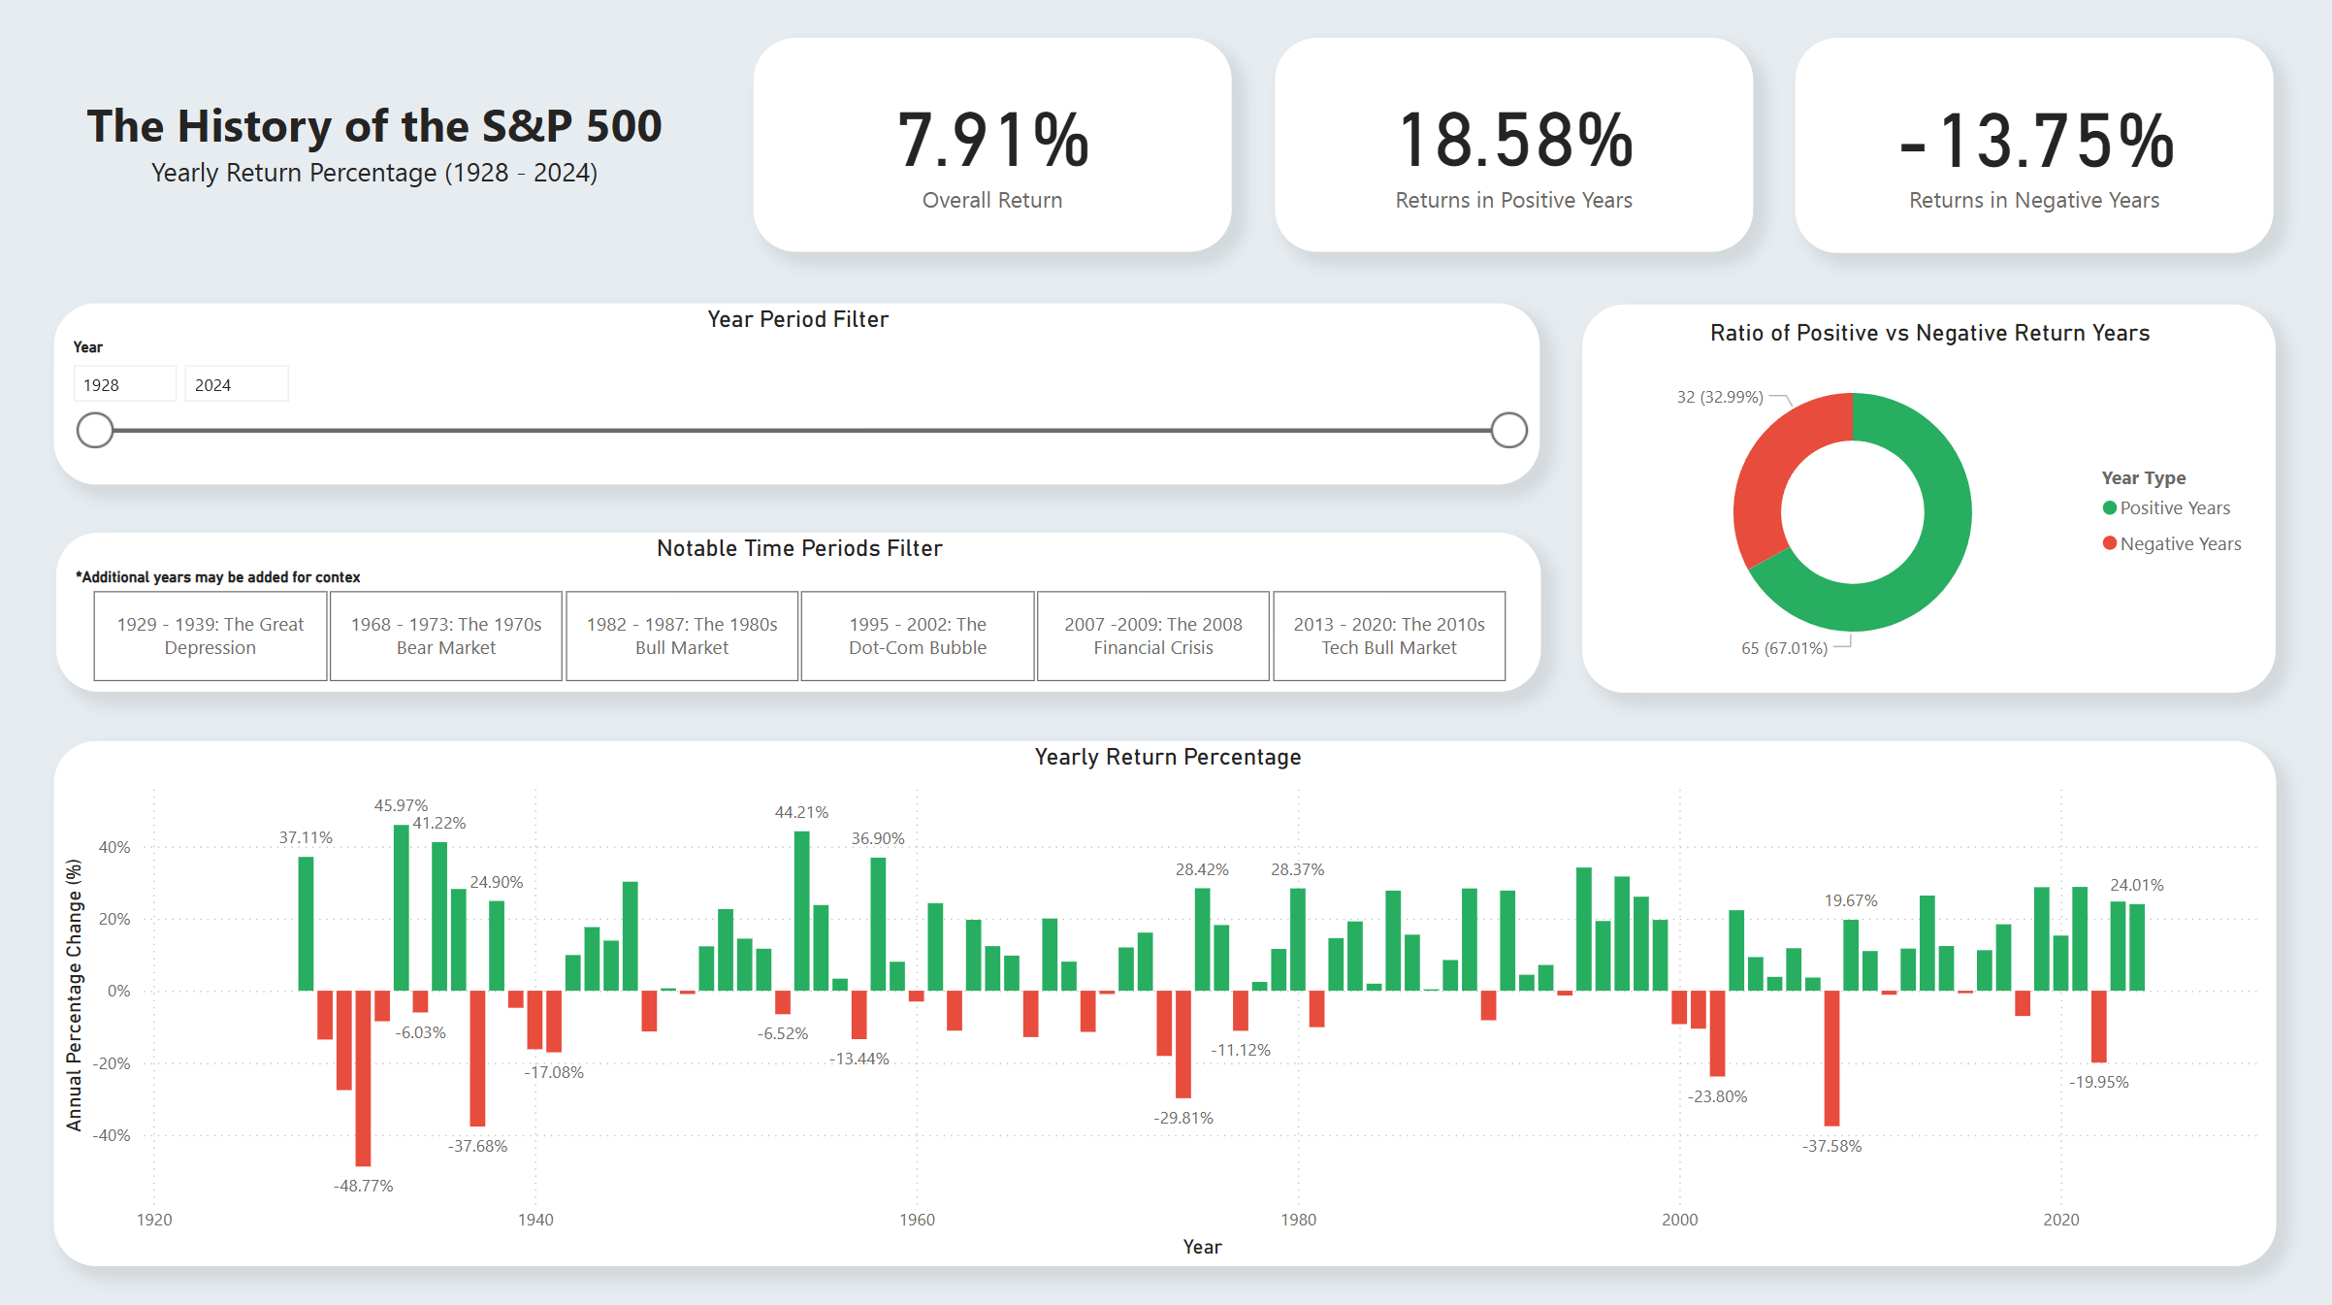The height and width of the screenshot is (1305, 2332).
Task: Click the green bar labeled 44.21%
Action: coord(801,911)
